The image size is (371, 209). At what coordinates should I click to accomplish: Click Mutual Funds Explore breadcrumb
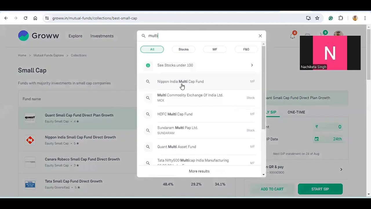pyautogui.click(x=49, y=55)
